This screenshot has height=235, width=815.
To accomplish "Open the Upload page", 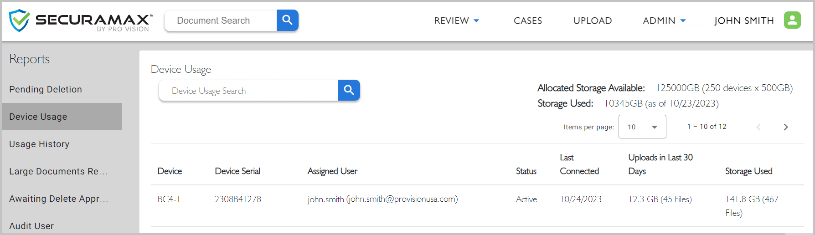I will click(x=593, y=20).
